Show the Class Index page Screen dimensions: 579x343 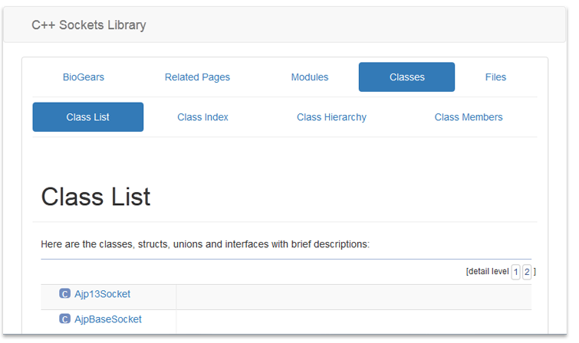click(x=202, y=117)
